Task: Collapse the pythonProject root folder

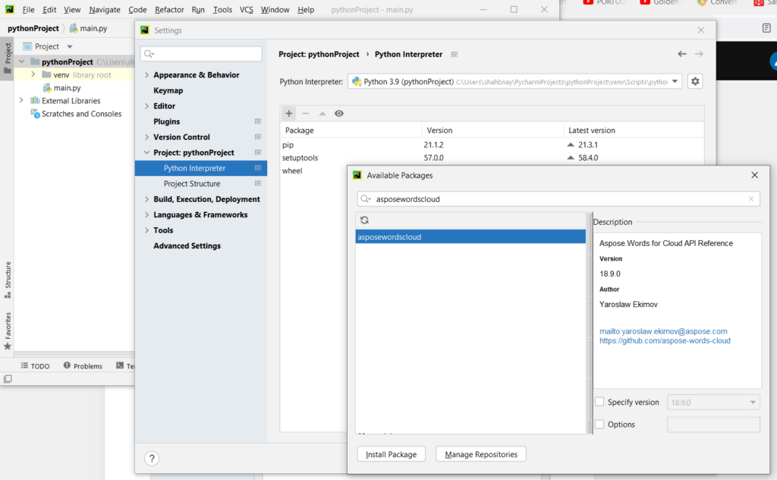Action: click(x=21, y=62)
